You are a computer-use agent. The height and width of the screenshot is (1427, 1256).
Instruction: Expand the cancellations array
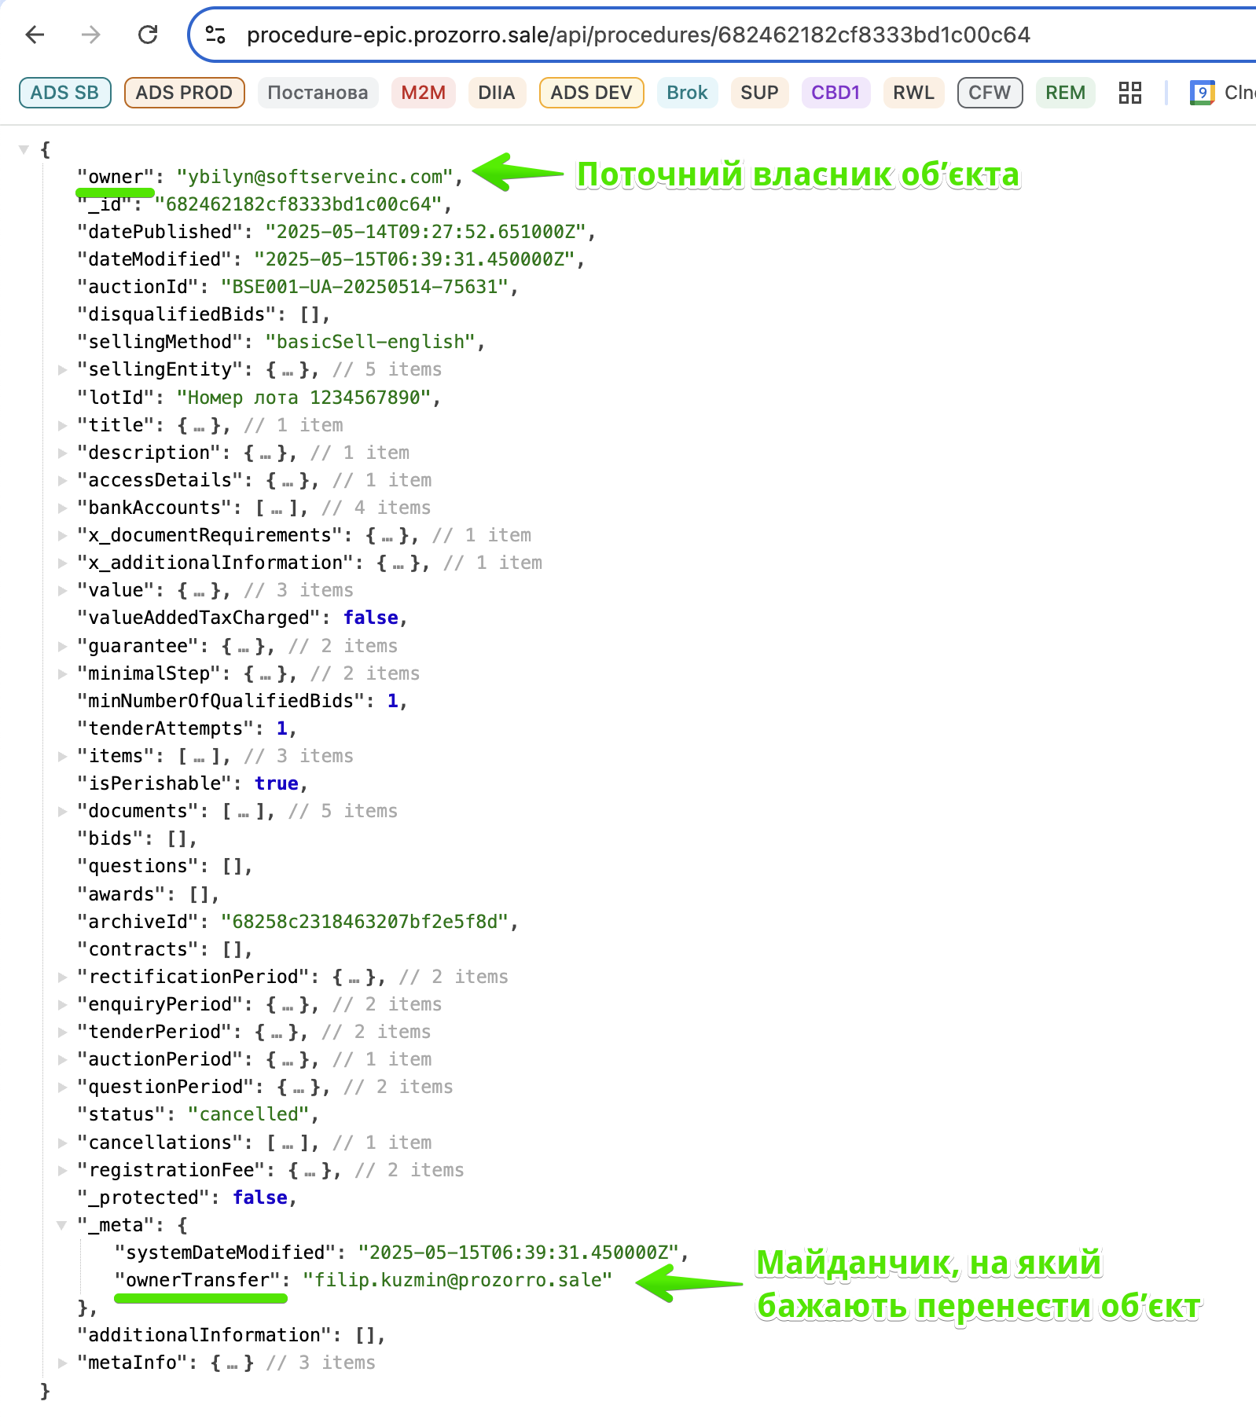coord(62,1143)
